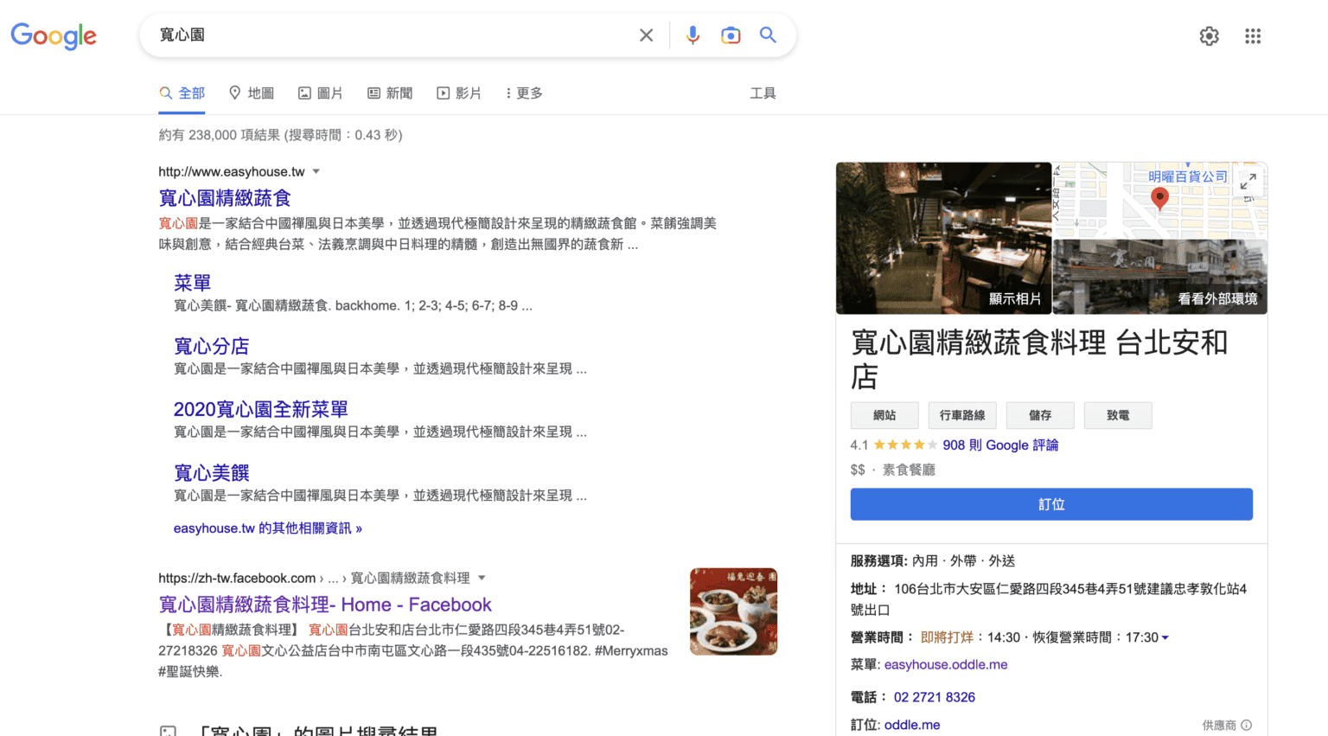Click the search magnifier icon
The width and height of the screenshot is (1328, 736).
[768, 35]
